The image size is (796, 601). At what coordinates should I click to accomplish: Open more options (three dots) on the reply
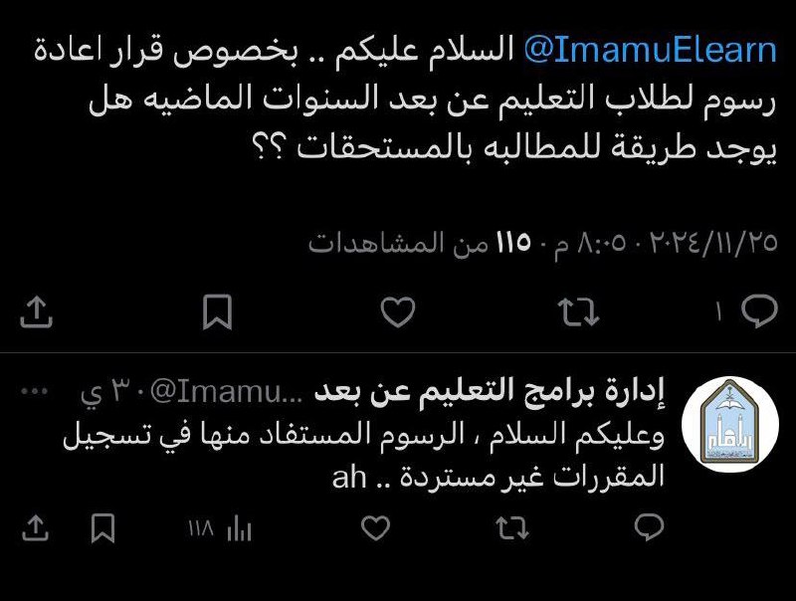tap(35, 391)
